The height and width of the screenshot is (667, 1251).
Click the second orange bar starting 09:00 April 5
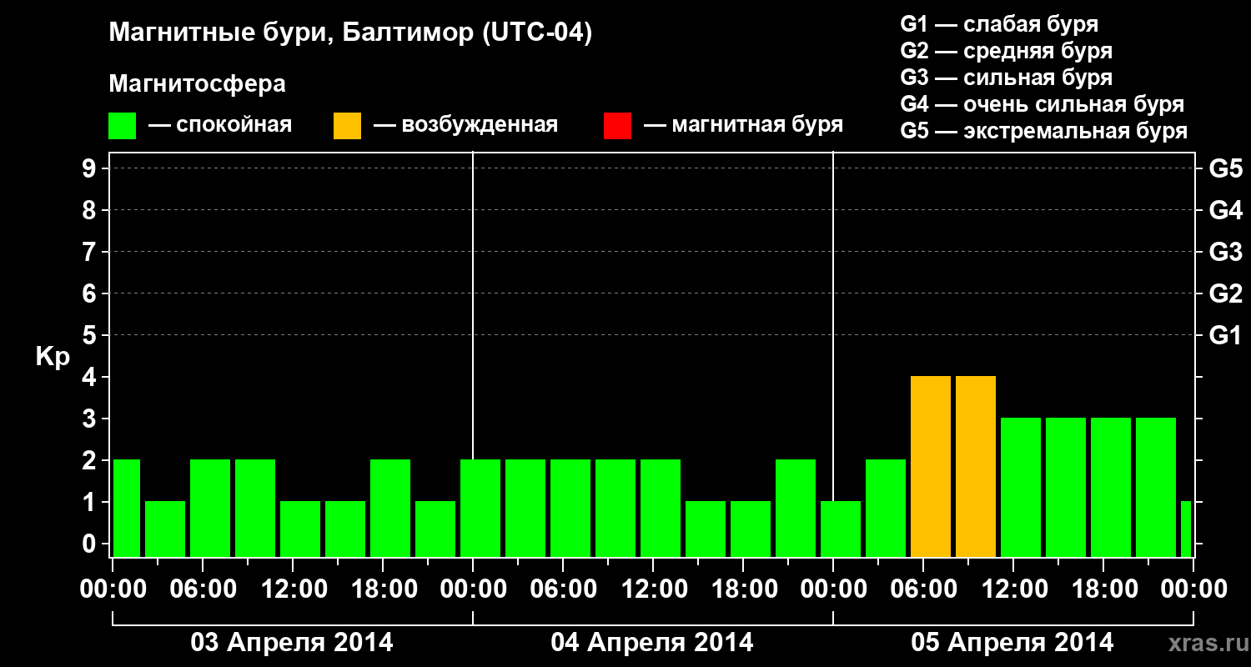tap(976, 467)
